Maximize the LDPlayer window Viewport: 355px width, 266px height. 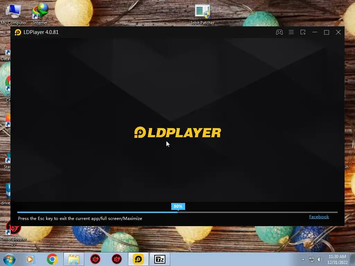tap(327, 32)
